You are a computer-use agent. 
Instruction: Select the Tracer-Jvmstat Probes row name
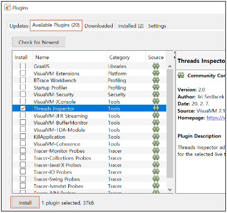click(58, 186)
